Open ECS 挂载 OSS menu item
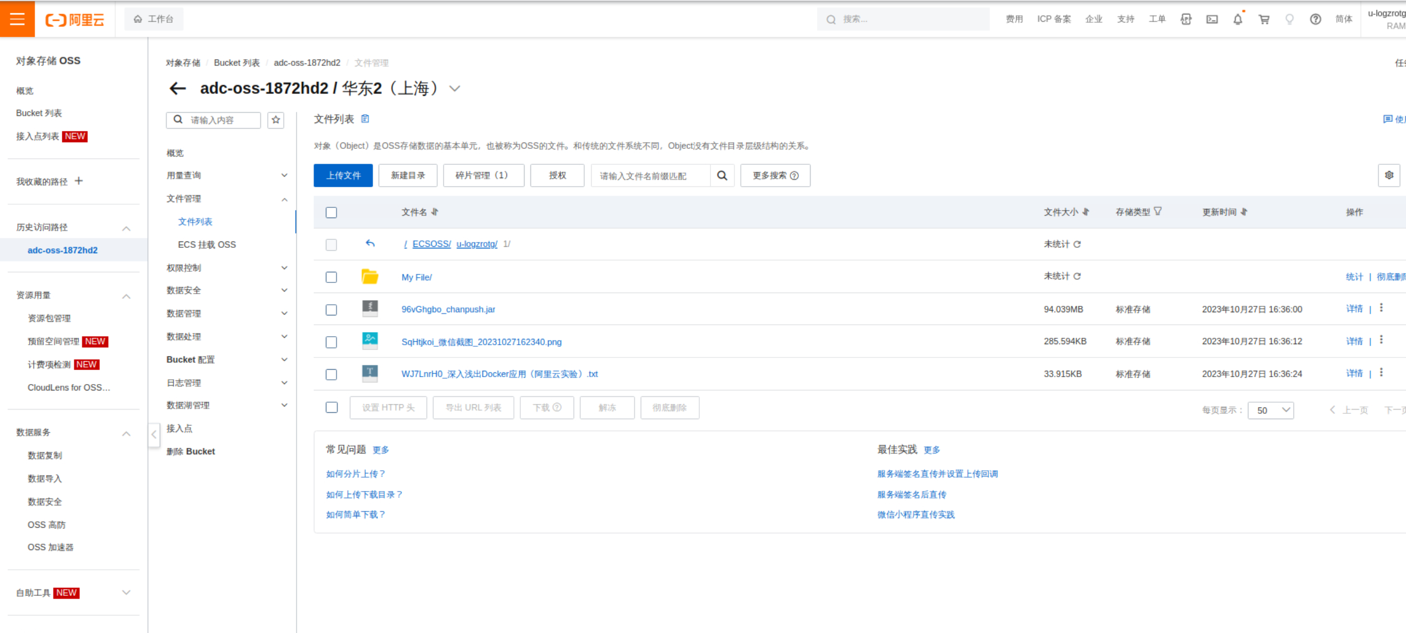 tap(207, 245)
